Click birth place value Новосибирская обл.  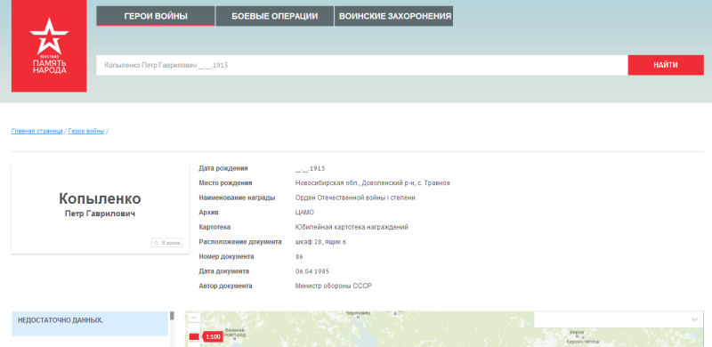click(372, 183)
